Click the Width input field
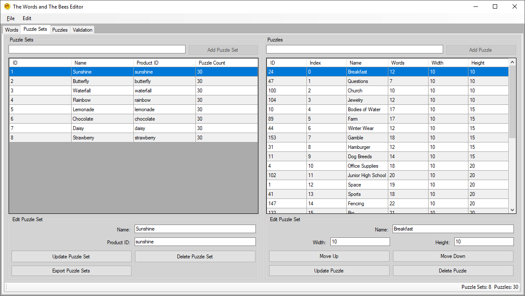The width and height of the screenshot is (525, 296). coord(360,242)
